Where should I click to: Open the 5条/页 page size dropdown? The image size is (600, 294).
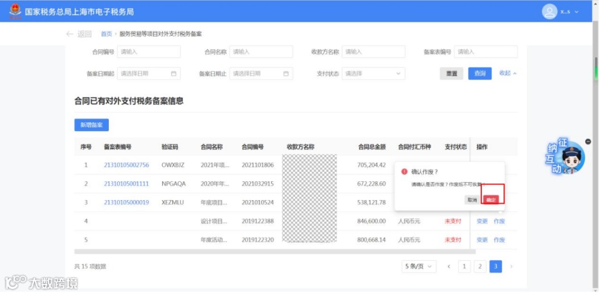coord(419,266)
